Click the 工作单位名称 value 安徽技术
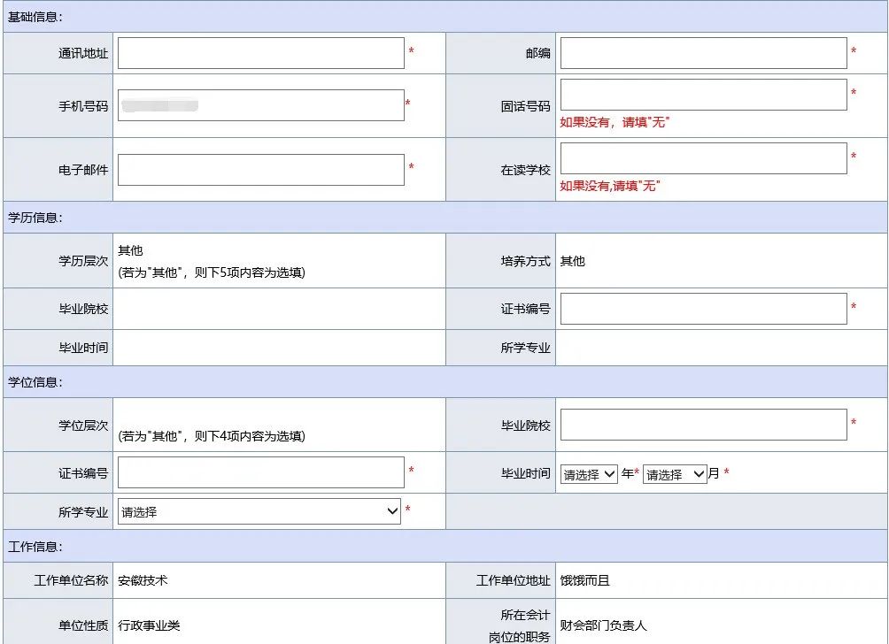The image size is (889, 644). (x=143, y=580)
